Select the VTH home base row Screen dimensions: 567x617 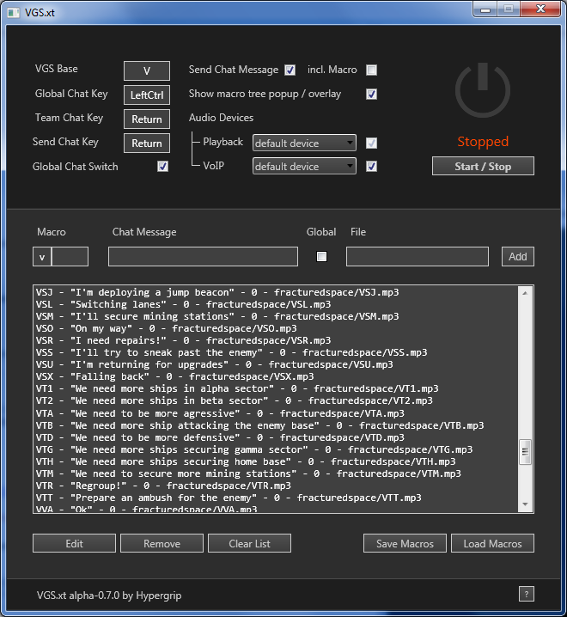(276, 461)
